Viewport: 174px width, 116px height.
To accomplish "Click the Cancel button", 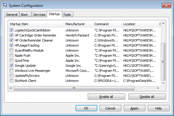I will tap(110, 108).
